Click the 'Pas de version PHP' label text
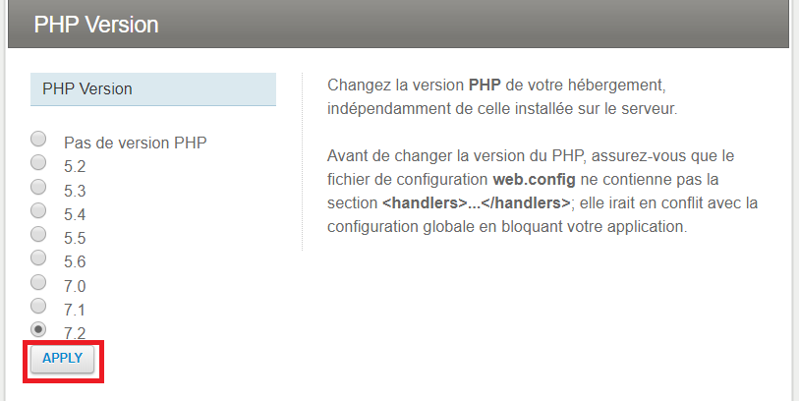Viewport: 799px width, 401px height. [x=135, y=143]
